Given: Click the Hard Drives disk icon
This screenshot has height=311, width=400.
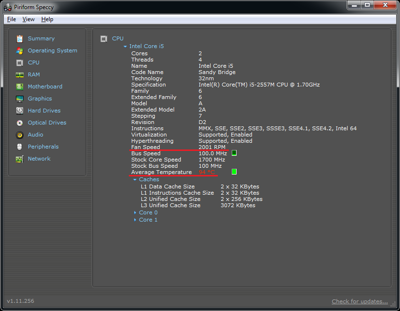Looking at the screenshot, I should point(20,111).
